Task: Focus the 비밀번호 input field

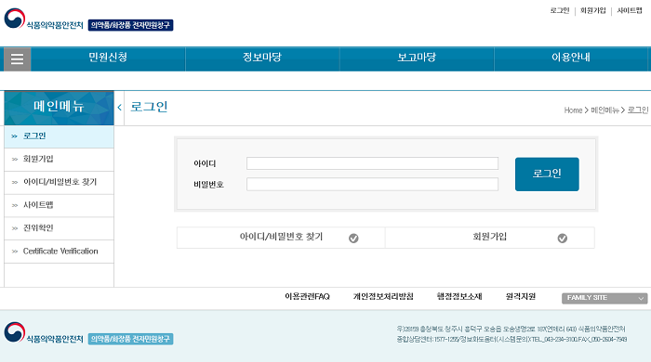Action: (372, 185)
